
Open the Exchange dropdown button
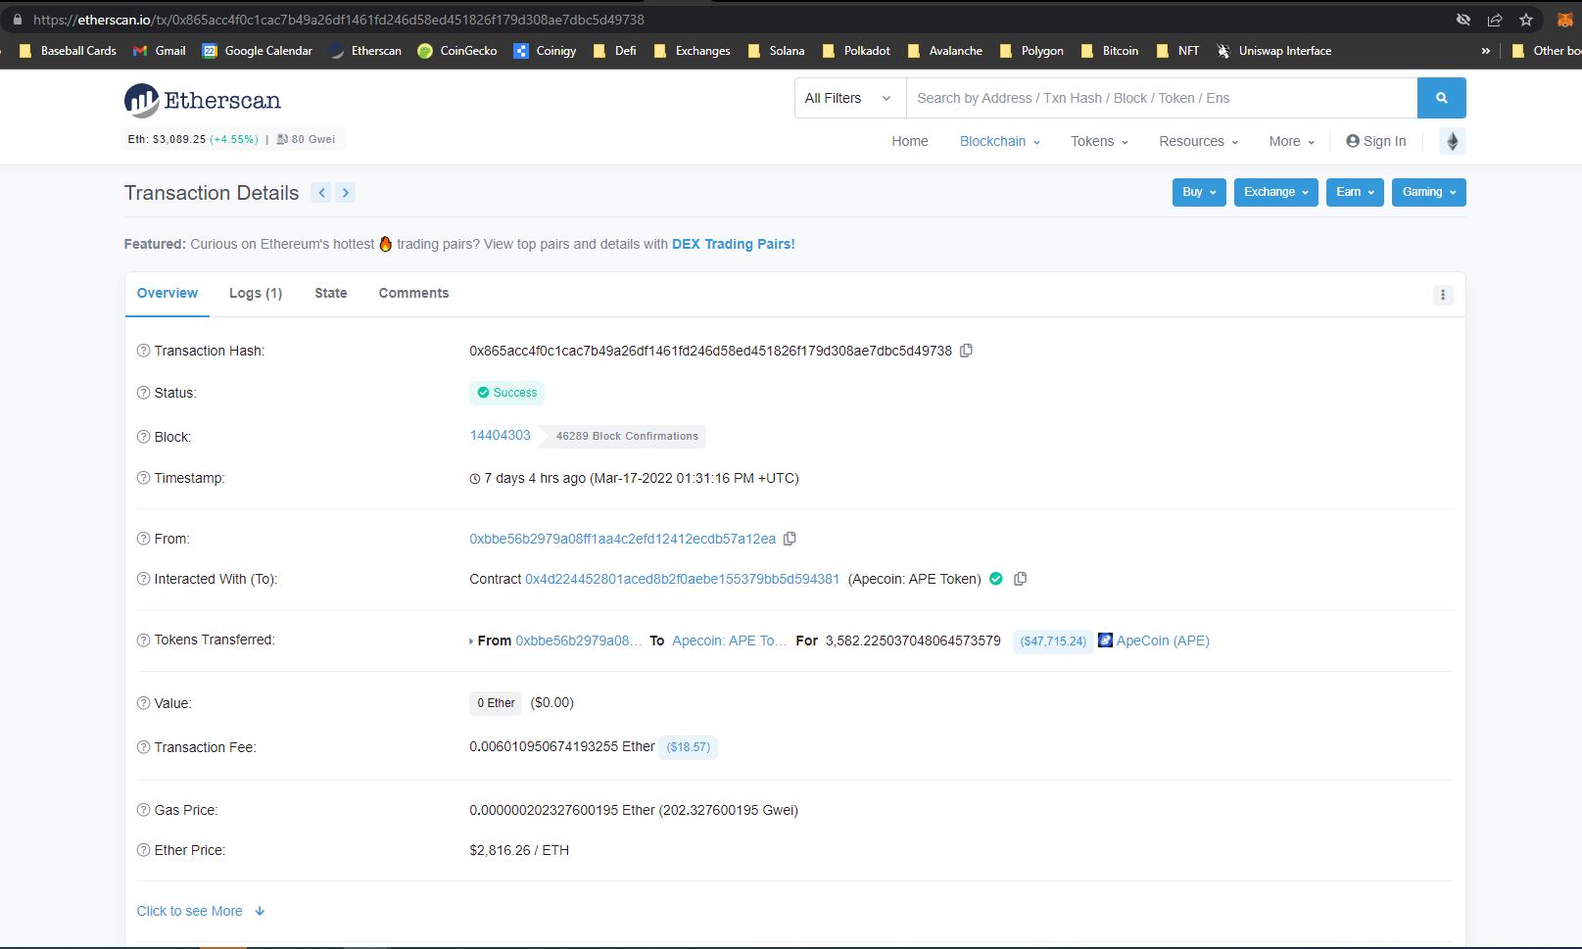coord(1276,192)
